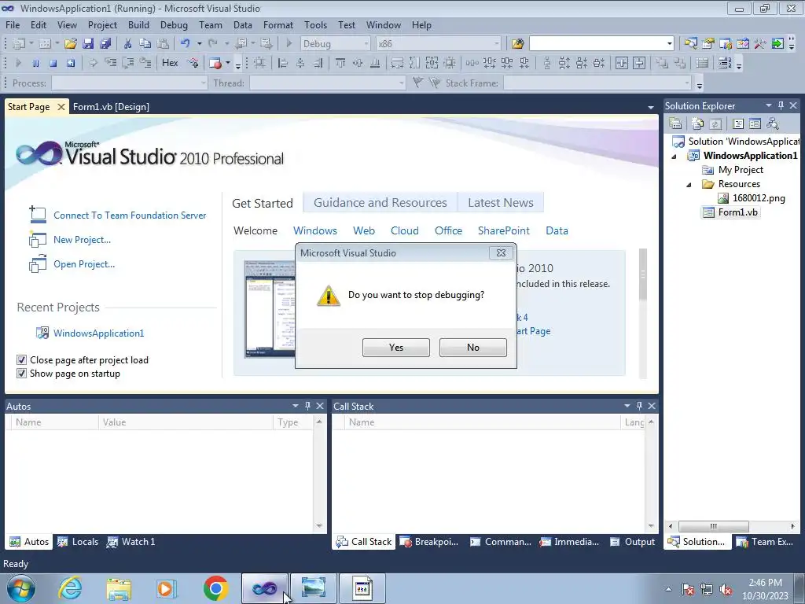Screen dimensions: 805x604
Task: Switch to the Watch 1 tab
Action: [x=131, y=542]
